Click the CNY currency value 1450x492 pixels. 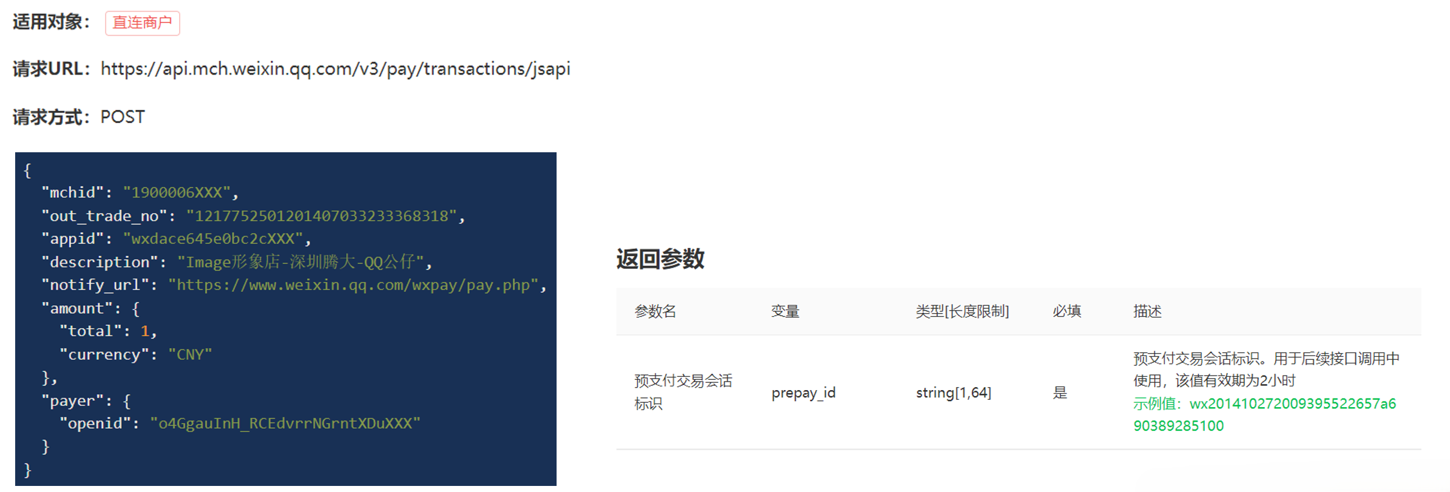click(x=190, y=355)
